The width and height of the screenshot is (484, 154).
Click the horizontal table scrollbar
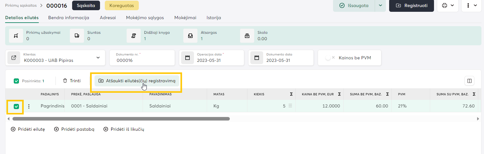pyautogui.click(x=121, y=119)
